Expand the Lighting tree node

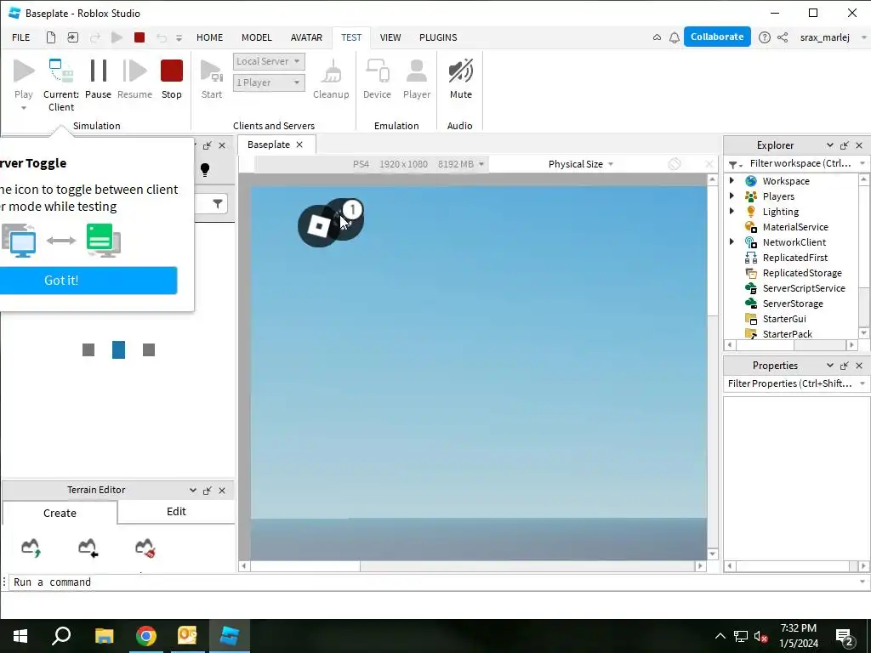pyautogui.click(x=732, y=211)
